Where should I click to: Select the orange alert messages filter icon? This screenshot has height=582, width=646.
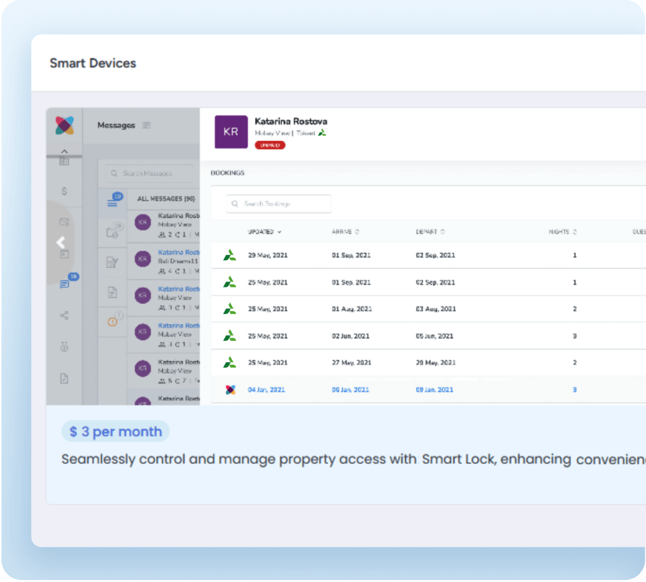112,321
